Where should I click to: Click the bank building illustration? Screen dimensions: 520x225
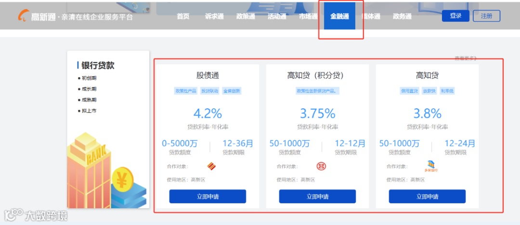point(89,170)
